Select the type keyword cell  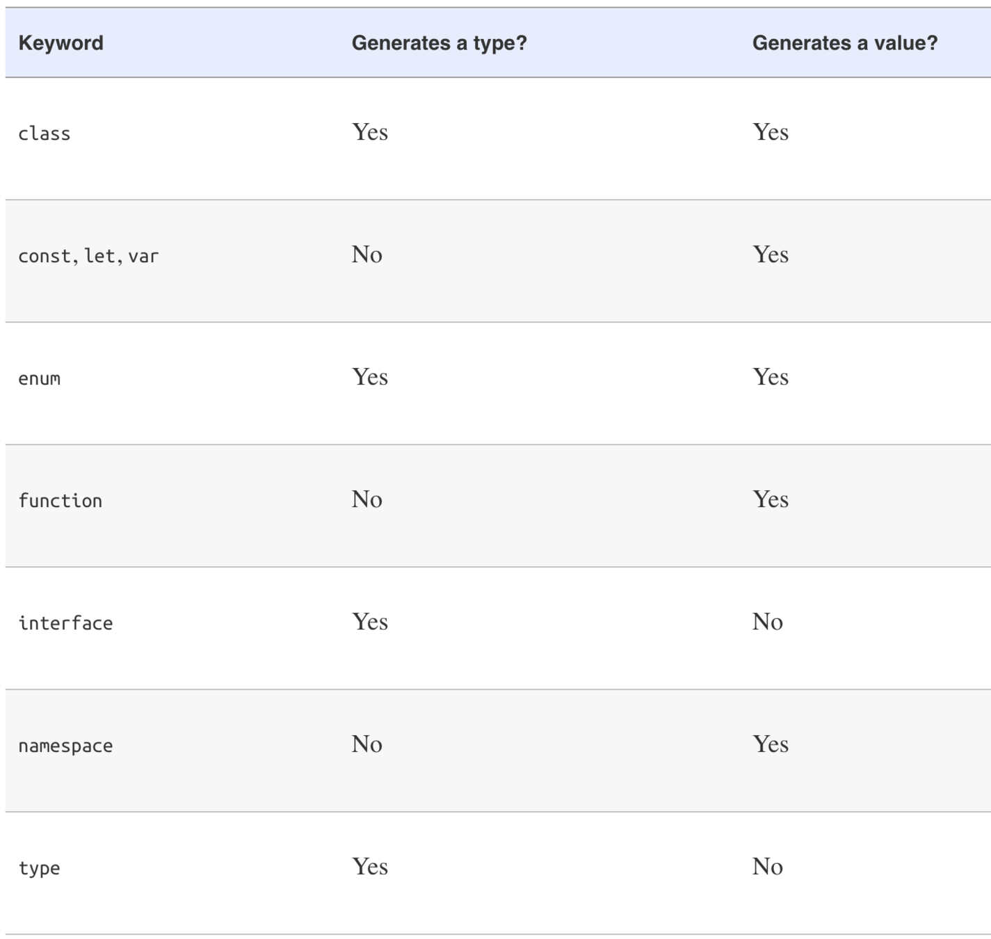pos(39,868)
